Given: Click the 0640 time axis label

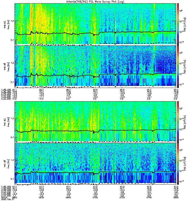Looking at the screenshot, I should [68, 197].
